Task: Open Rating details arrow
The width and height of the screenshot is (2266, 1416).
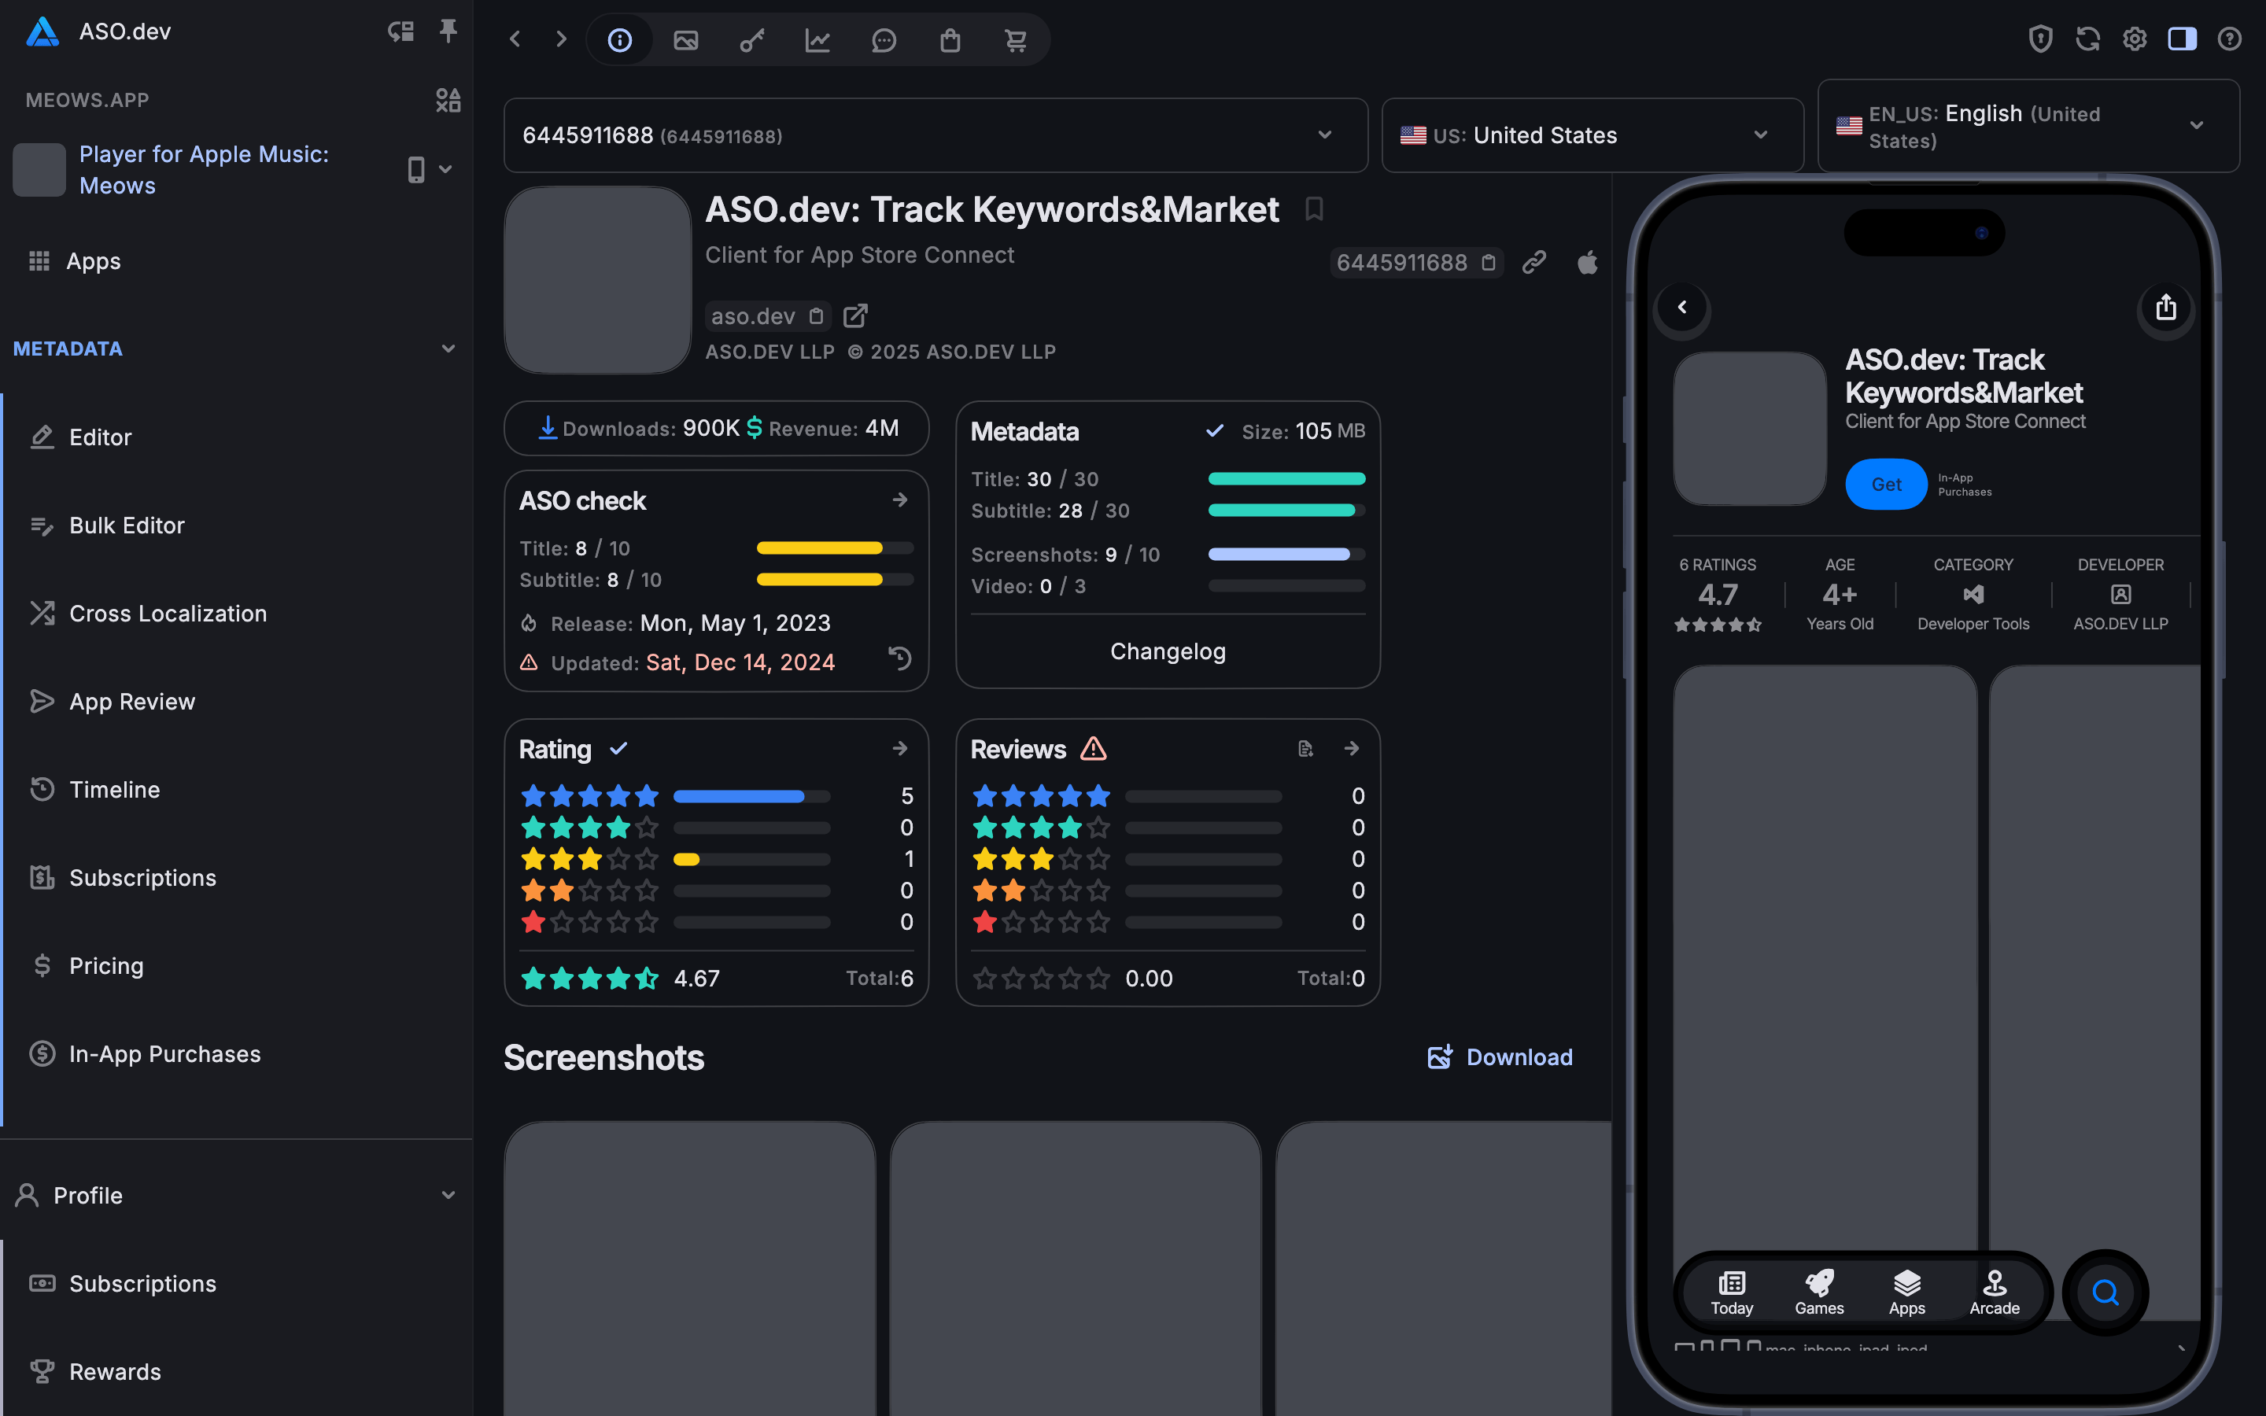Action: tap(900, 748)
